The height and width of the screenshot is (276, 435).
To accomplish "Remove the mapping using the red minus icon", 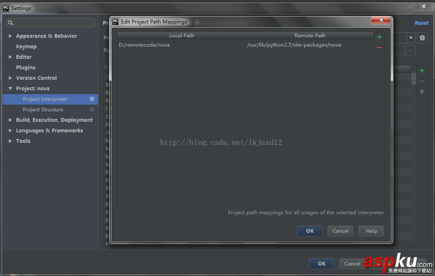I will pos(379,47).
